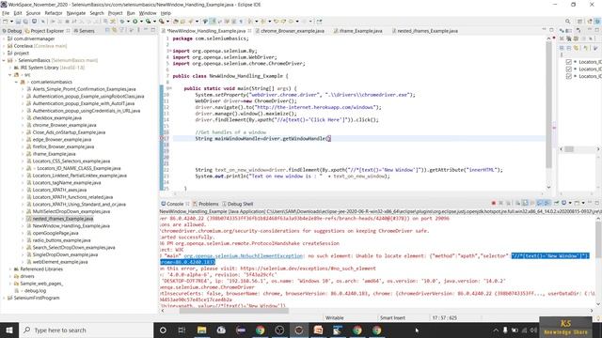Click Smart Insert in the status bar
Viewport: 602px width, 338px height.
tap(392, 317)
